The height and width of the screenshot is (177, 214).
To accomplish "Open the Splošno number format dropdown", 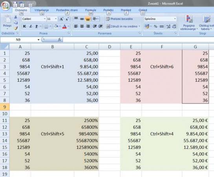I will tap(175, 19).
